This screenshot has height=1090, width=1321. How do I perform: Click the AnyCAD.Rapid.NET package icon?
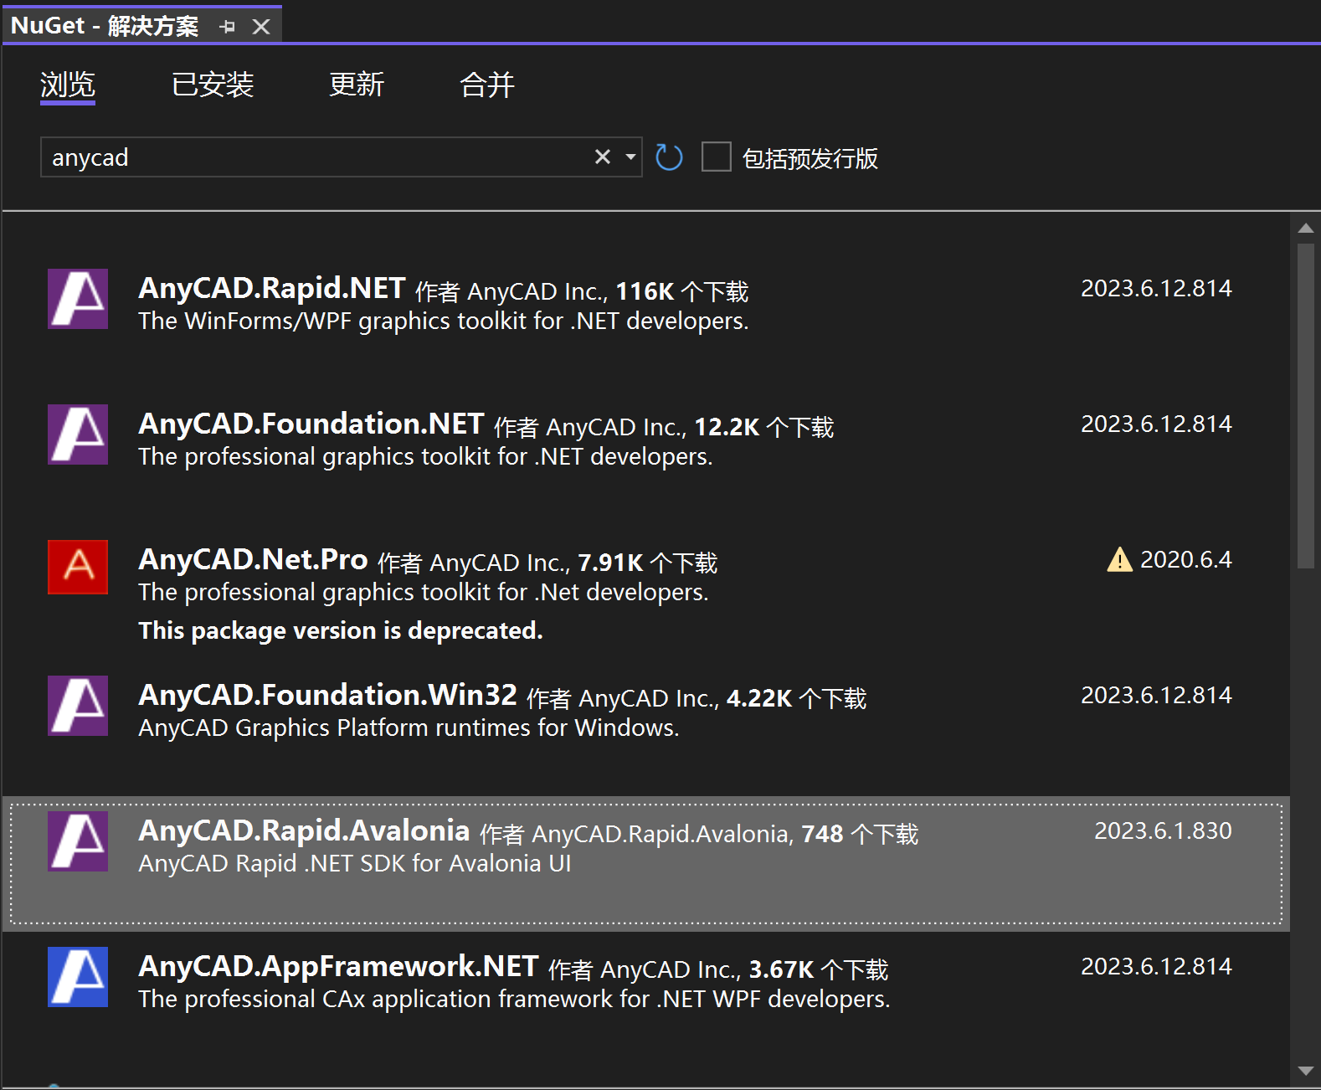tap(78, 299)
